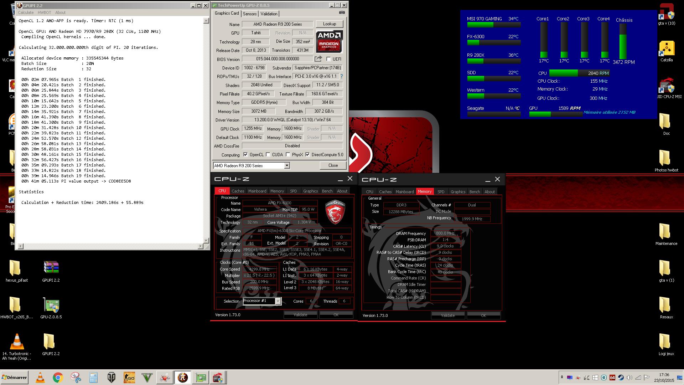Switch to the Sensors tab in GPU-Z

pyautogui.click(x=250, y=14)
